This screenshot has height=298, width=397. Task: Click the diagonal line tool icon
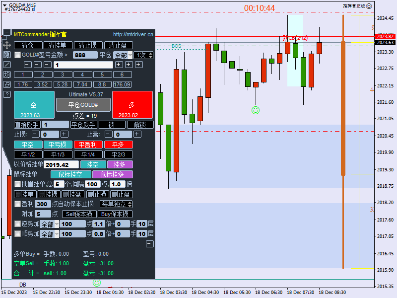tap(7, 65)
